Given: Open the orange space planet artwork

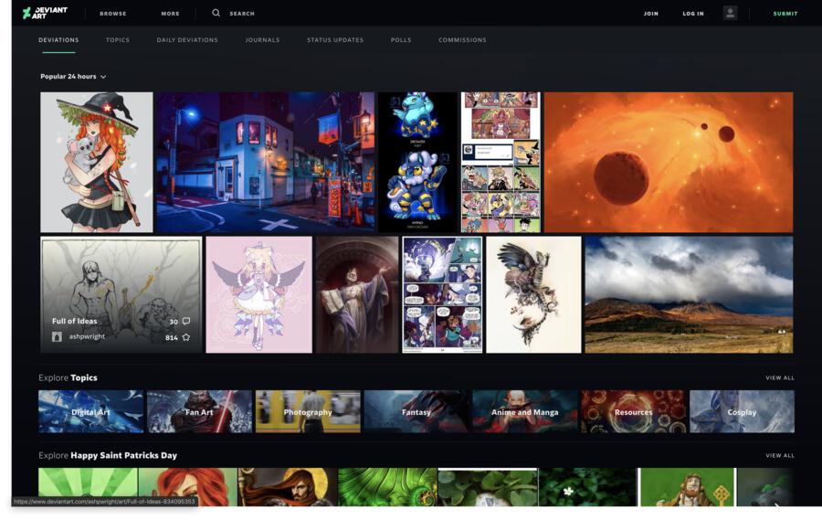Looking at the screenshot, I should [669, 162].
